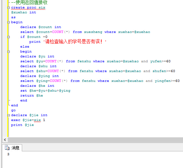Click the horizontal scrollbar track
Screen dimensions: 183x168
pyautogui.click(x=95, y=140)
